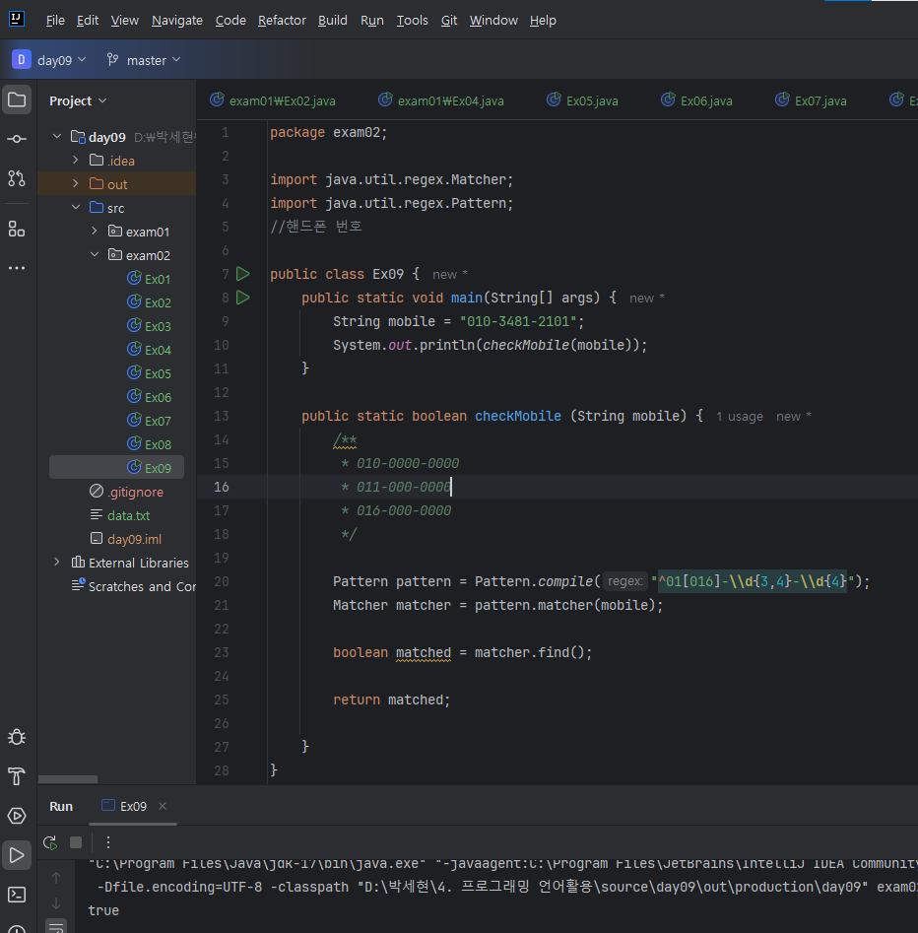Select day09.iml in the project tree
The image size is (918, 933).
click(x=125, y=539)
